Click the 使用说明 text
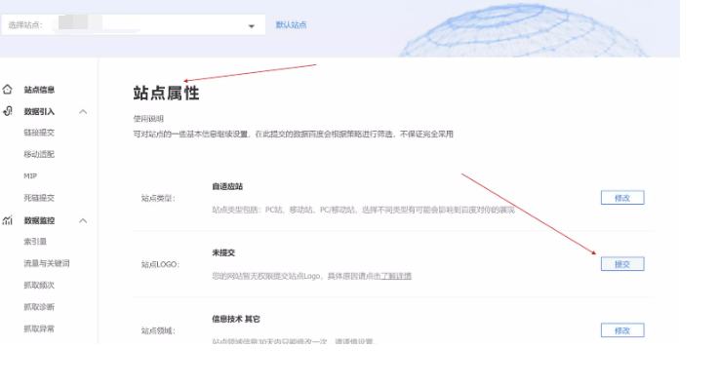 tap(148, 119)
